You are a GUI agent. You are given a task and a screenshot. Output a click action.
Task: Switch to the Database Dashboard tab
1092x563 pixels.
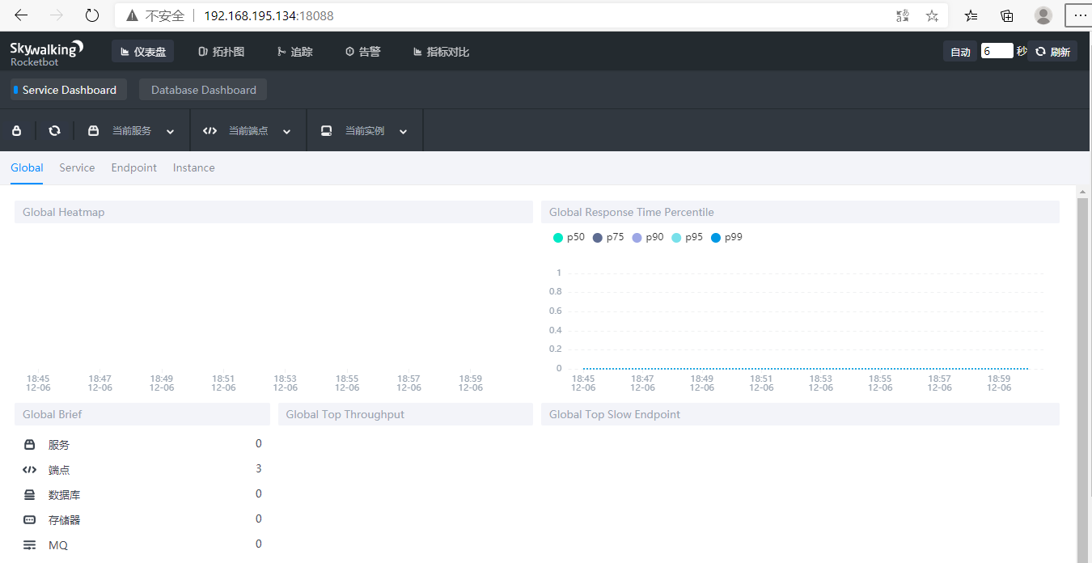(x=202, y=89)
